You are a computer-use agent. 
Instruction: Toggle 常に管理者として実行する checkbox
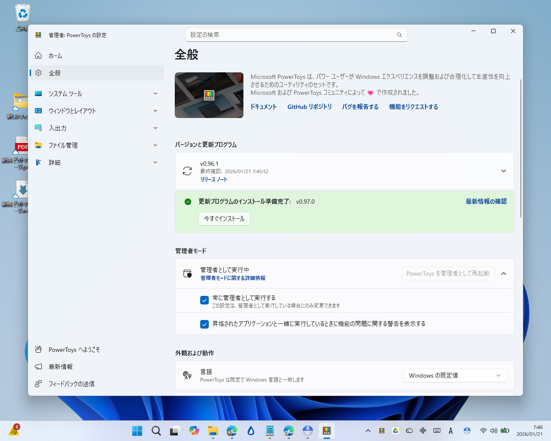tap(204, 300)
